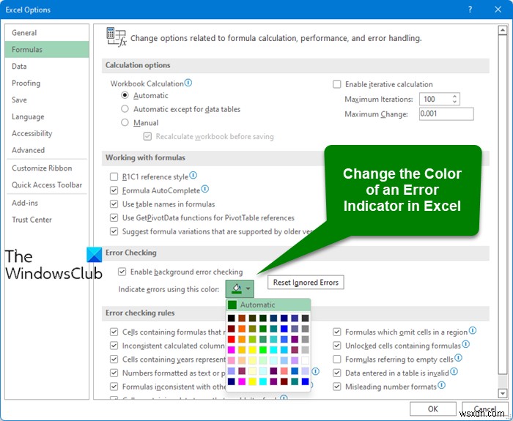Close the Excel Options dialog

click(x=498, y=10)
